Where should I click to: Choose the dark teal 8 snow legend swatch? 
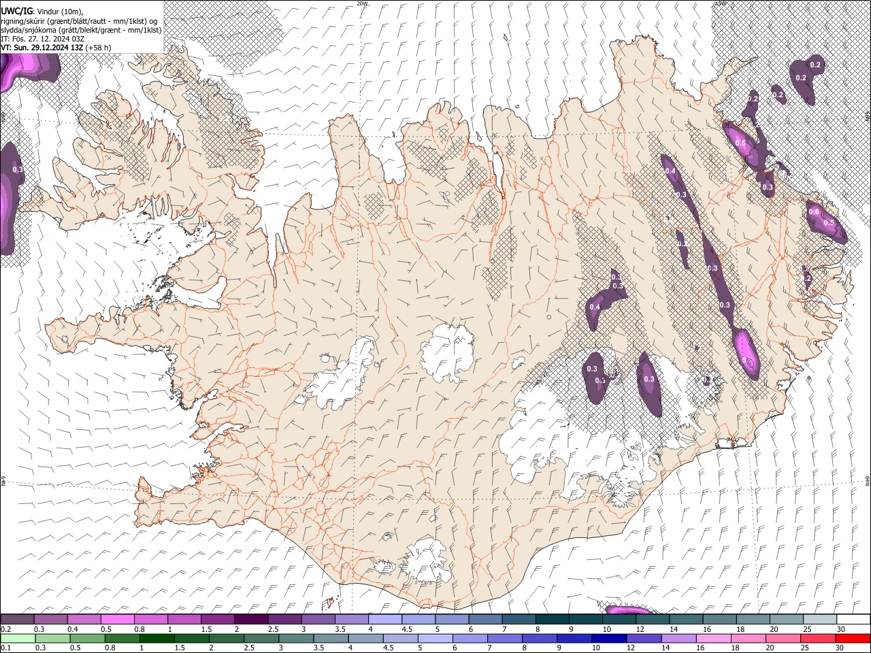[x=553, y=619]
